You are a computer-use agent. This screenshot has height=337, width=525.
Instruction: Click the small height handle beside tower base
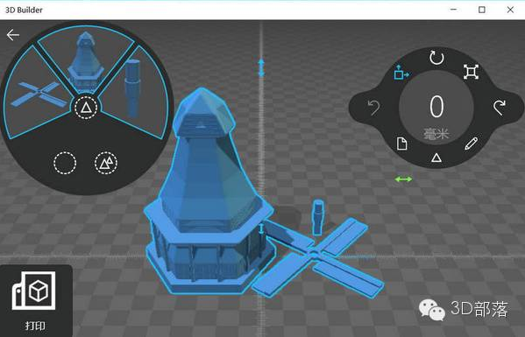click(x=262, y=228)
